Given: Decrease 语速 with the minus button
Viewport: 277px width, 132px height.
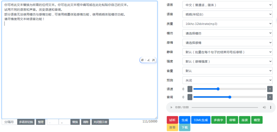Looking at the screenshot, I should (x=190, y=89).
